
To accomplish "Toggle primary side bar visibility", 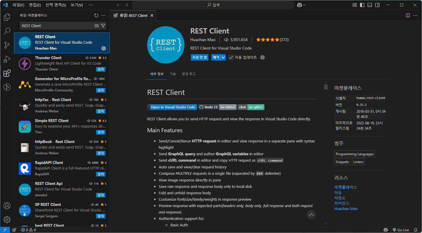I will tap(362, 5).
